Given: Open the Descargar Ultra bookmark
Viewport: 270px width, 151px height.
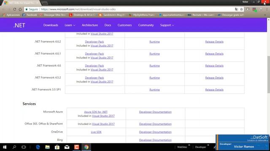Looking at the screenshot, I should pyautogui.click(x=53, y=15).
